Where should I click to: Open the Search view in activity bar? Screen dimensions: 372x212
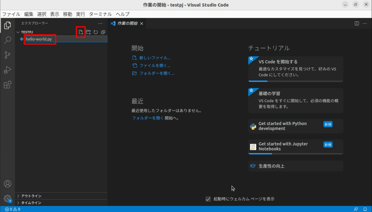tap(7, 40)
